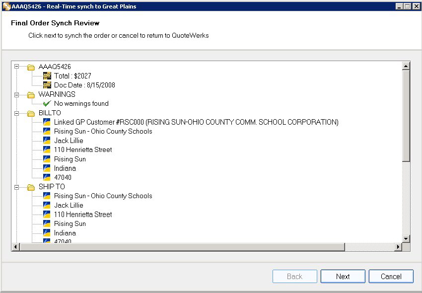The image size is (422, 293).
Task: Collapse the AAAQ5426 tree node
Action: [17, 66]
